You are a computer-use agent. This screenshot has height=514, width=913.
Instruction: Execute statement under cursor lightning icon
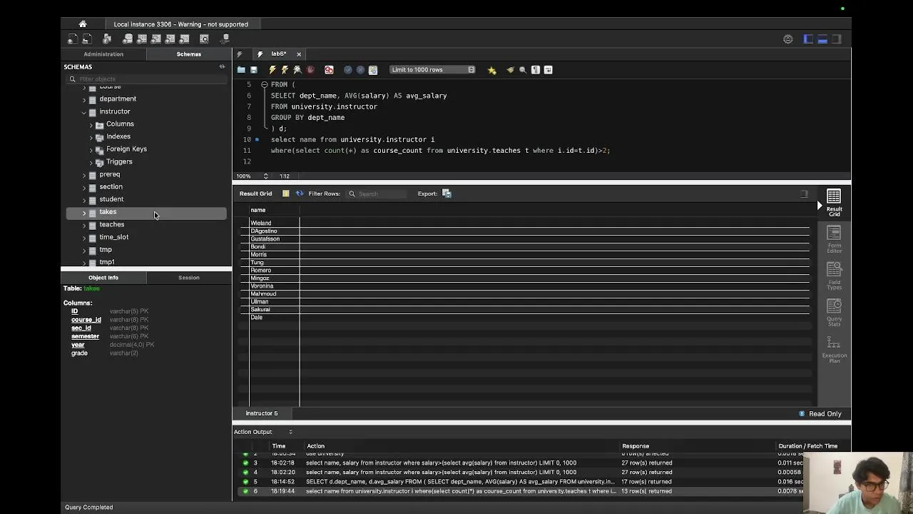coord(285,70)
